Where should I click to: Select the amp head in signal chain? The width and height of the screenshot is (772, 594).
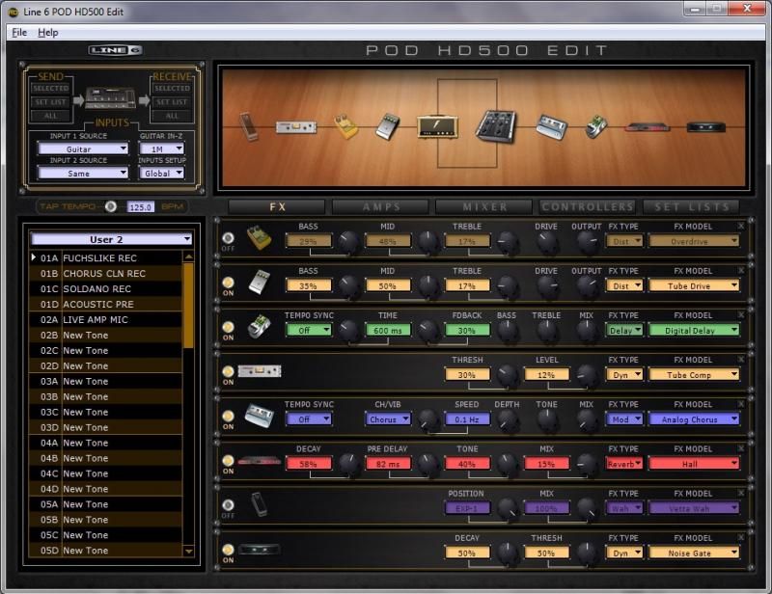(437, 126)
